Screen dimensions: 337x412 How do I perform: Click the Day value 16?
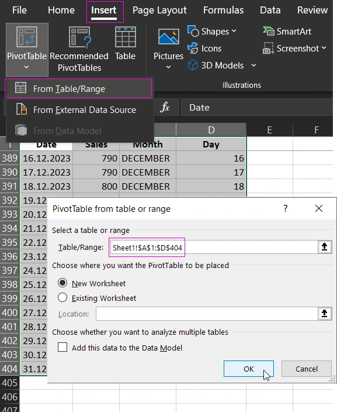point(211,158)
